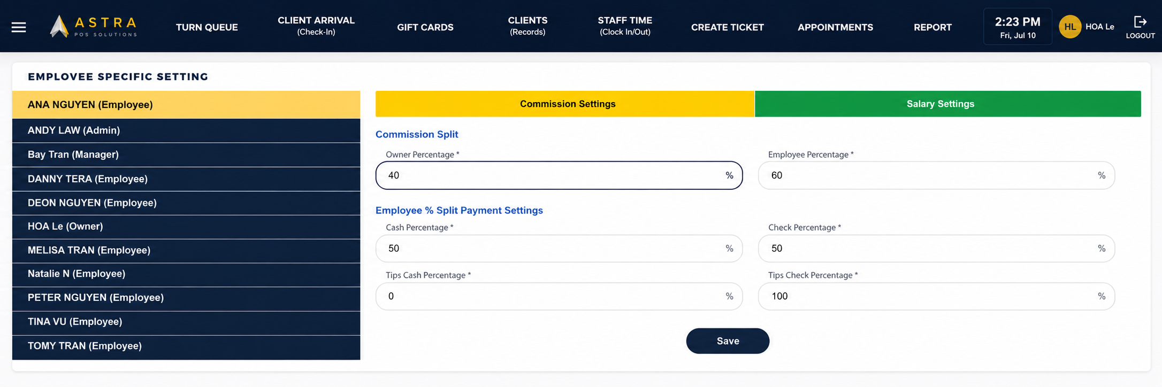Screen dimensions: 1162x387
Task: Go to Client Arrival Check-In
Action: point(316,26)
